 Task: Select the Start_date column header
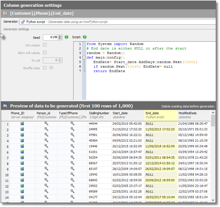click(x=128, y=115)
